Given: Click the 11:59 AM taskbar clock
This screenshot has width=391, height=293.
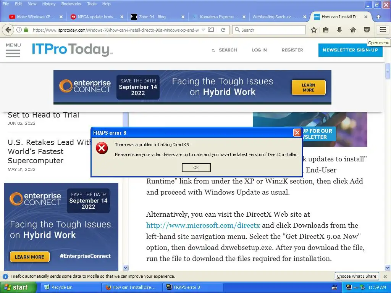Looking at the screenshot, I should [377, 287].
